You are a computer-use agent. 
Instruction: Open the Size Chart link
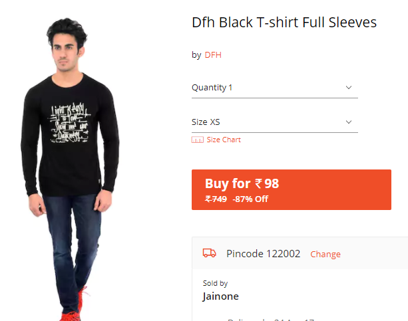(224, 140)
